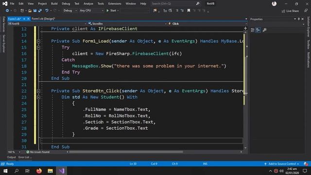Click the No issues found indicator

(x=38, y=152)
